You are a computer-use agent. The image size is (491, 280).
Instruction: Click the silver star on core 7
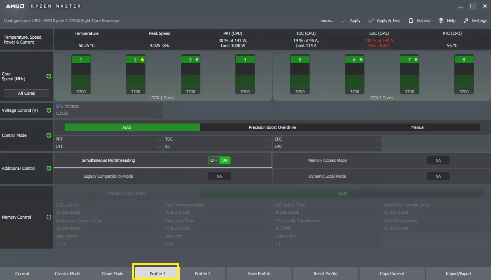coord(416,59)
